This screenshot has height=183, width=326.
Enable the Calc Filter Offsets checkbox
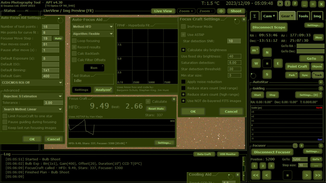click(74, 60)
